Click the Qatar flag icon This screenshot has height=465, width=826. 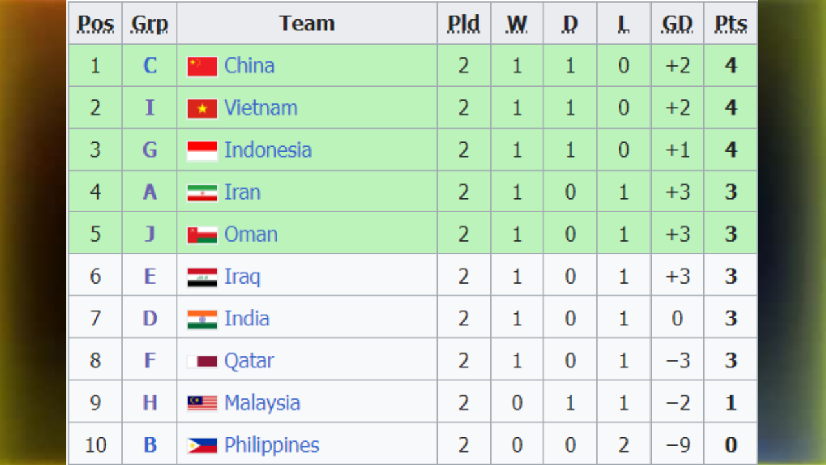click(202, 361)
